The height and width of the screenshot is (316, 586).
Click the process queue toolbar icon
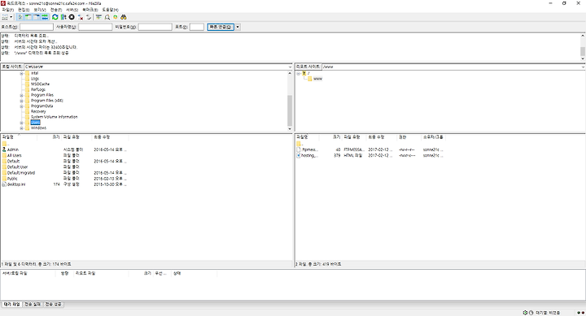(x=63, y=17)
